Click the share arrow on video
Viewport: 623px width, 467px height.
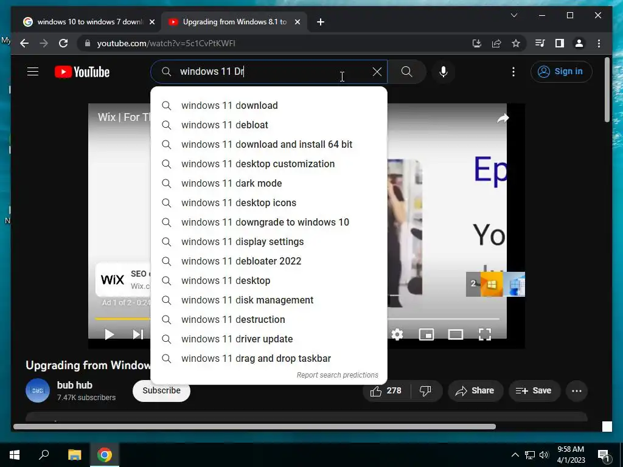pyautogui.click(x=503, y=118)
